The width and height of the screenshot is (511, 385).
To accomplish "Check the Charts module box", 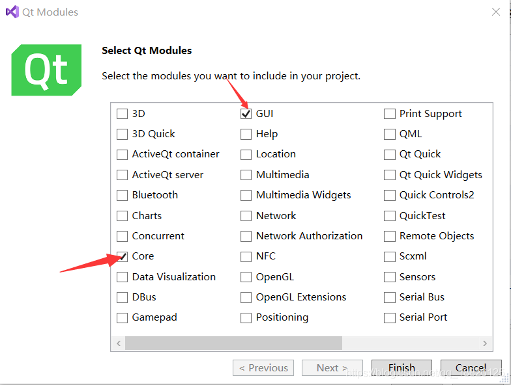I will (123, 216).
